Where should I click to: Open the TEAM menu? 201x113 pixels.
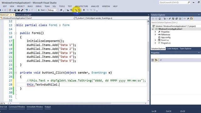coord(47,6)
